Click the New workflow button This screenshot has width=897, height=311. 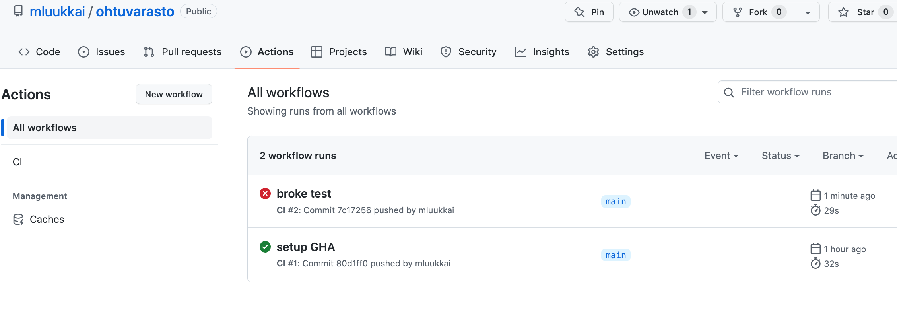pyautogui.click(x=174, y=94)
